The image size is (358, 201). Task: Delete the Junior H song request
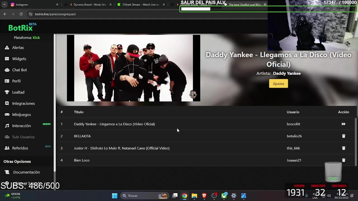click(343, 148)
